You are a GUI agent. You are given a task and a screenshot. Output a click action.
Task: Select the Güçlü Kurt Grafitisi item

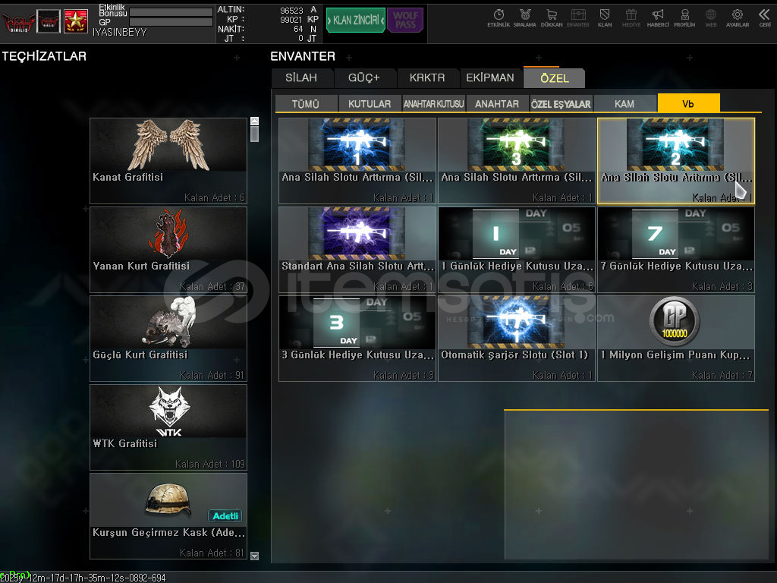168,338
